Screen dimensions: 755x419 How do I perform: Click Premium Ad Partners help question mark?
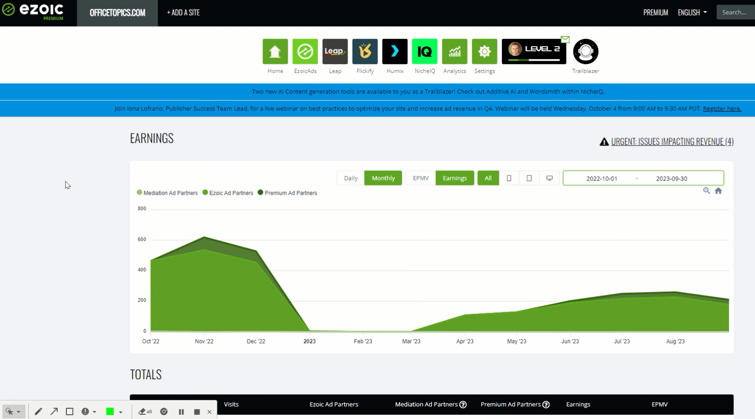(x=546, y=405)
